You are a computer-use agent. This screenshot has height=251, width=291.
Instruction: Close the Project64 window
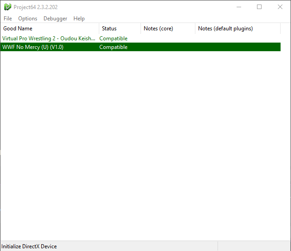(x=280, y=7)
